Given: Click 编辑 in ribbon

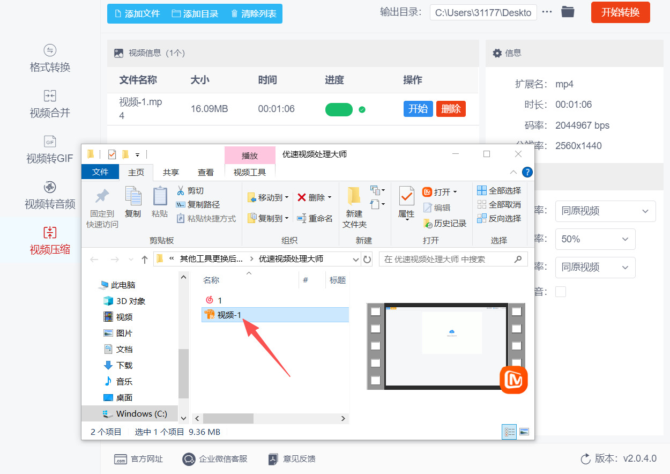Looking at the screenshot, I should (x=437, y=208).
